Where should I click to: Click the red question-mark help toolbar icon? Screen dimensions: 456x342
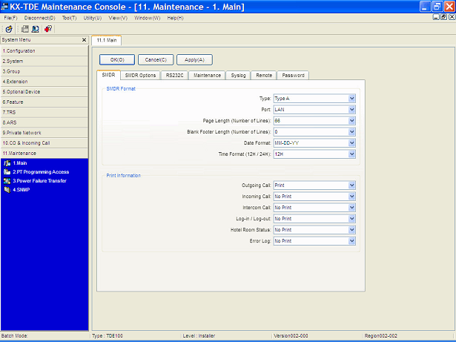point(48,28)
